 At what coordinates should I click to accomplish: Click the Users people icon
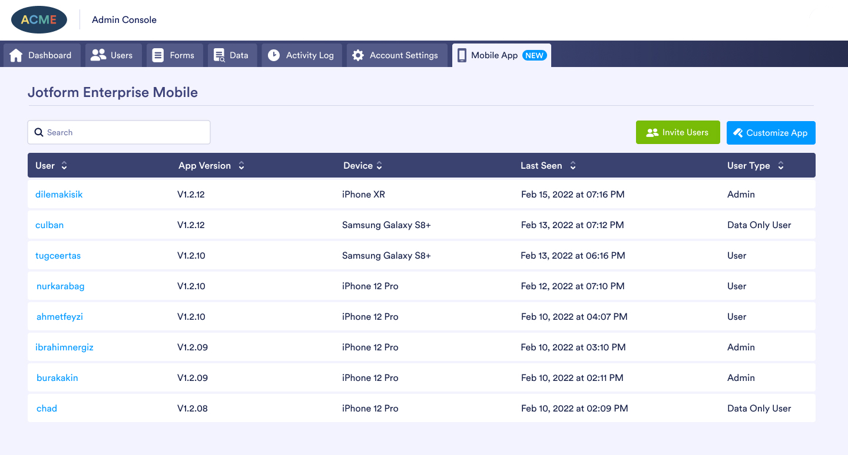(98, 55)
